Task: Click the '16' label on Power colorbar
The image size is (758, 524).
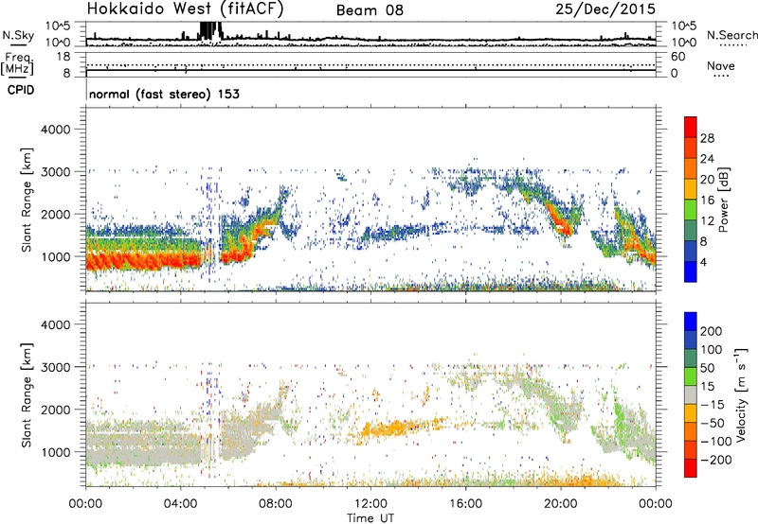Action: point(707,200)
